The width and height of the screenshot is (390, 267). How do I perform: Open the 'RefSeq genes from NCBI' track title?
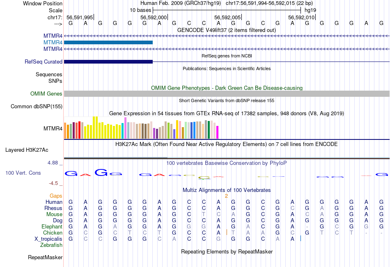[x=227, y=56]
